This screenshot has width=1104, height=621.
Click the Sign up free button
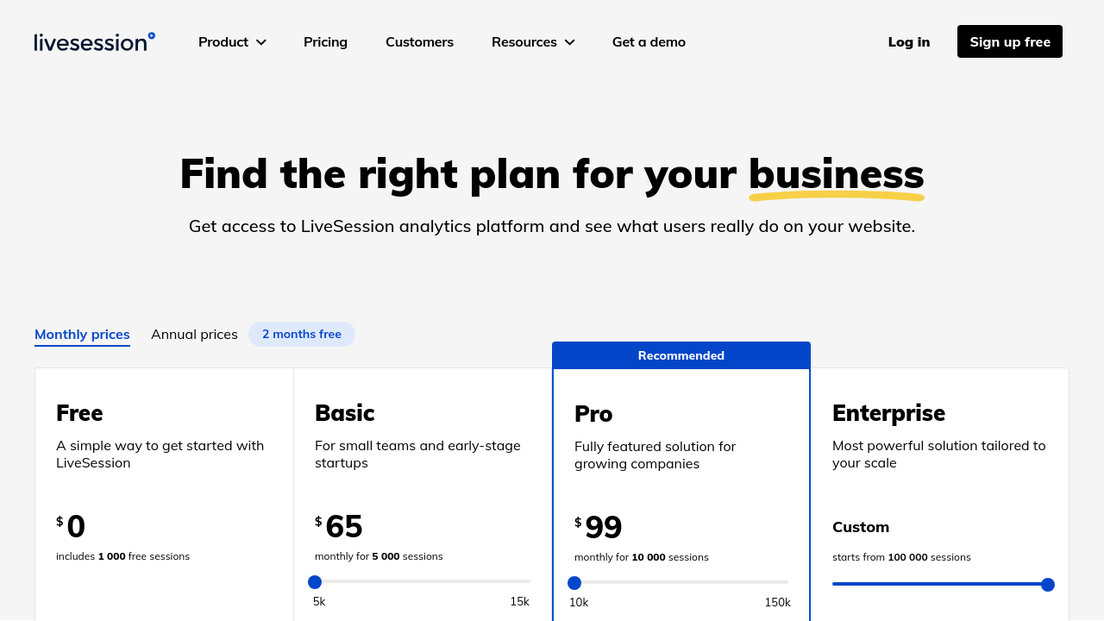[x=1010, y=41]
